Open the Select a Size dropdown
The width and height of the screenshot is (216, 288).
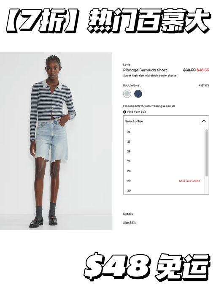pyautogui.click(x=166, y=121)
